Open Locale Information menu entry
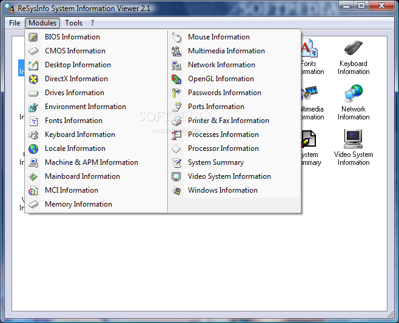Image resolution: width=399 pixels, height=323 pixels. [x=96, y=149]
